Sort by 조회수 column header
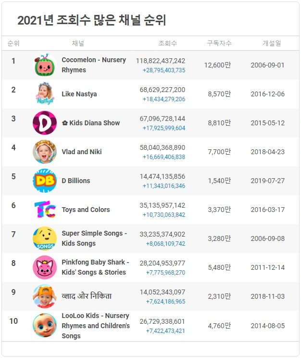The height and width of the screenshot is (358, 301). 168,43
